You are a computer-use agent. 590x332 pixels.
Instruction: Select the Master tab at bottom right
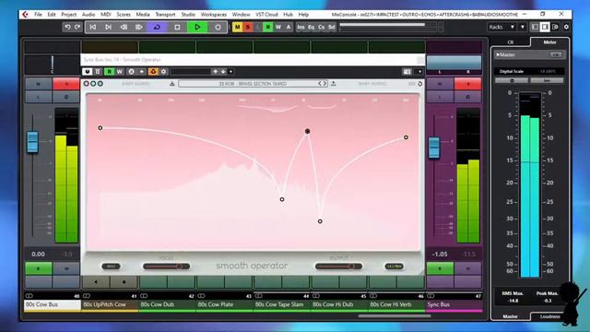510,316
